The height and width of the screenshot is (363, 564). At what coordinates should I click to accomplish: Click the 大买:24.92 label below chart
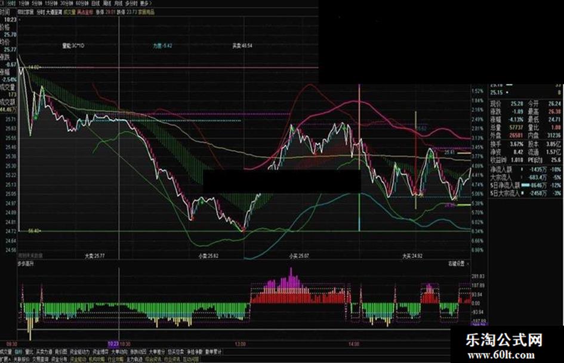tap(412, 256)
